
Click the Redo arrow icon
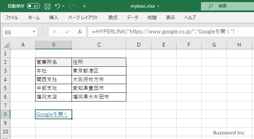coord(71,6)
